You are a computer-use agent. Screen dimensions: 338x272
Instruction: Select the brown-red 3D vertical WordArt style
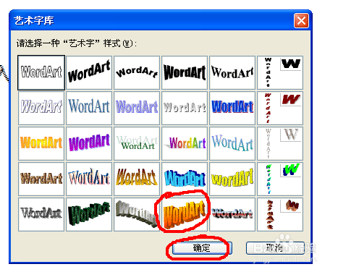click(280, 214)
